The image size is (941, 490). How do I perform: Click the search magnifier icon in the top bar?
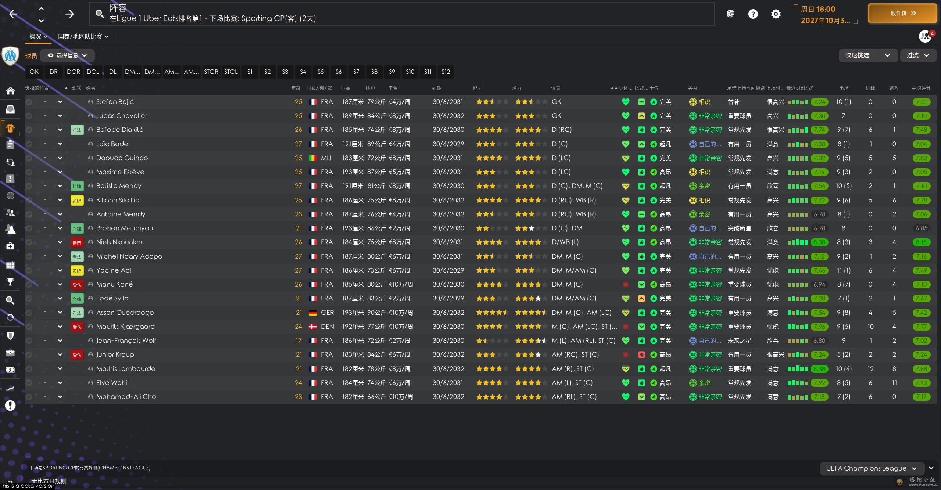tap(99, 14)
